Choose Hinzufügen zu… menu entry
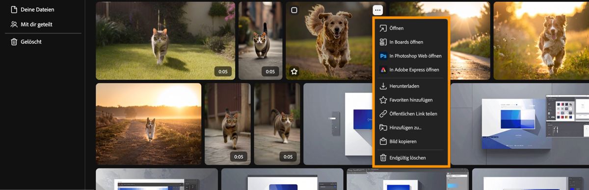This screenshot has height=190, width=589. click(x=411, y=128)
